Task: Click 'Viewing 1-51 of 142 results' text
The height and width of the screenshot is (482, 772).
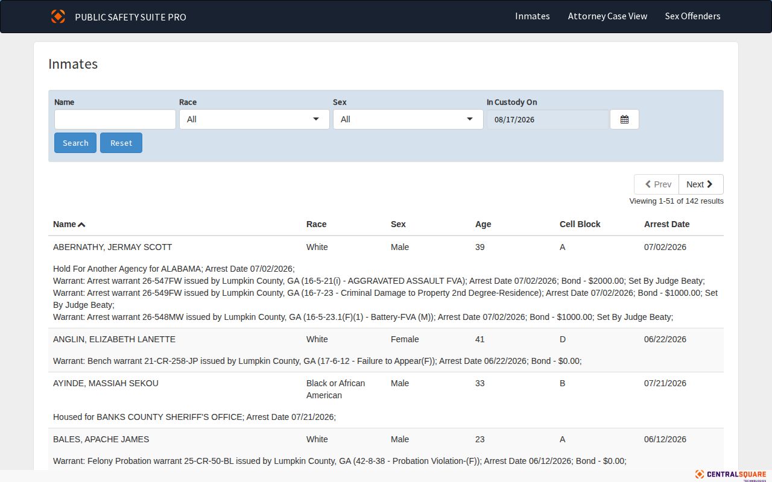Action: click(x=676, y=201)
